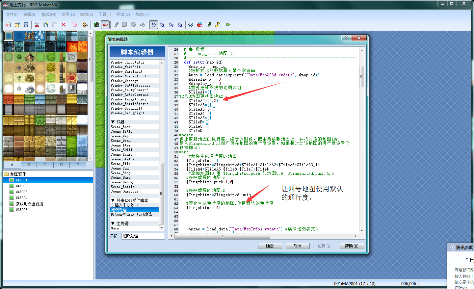The image size is (474, 289).
Task: Select 地图处理 in the script list
Action: click(x=135, y=210)
